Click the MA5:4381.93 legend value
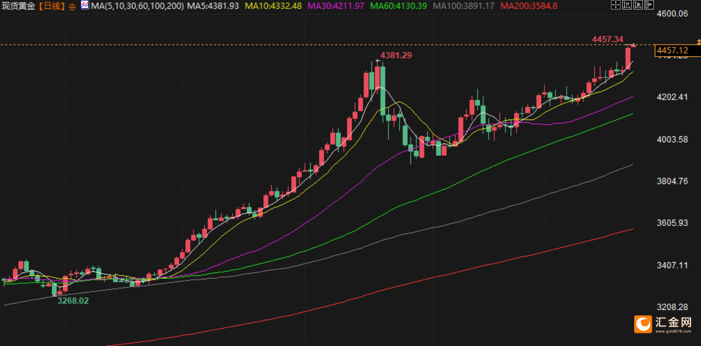The width and height of the screenshot is (701, 346). click(213, 6)
